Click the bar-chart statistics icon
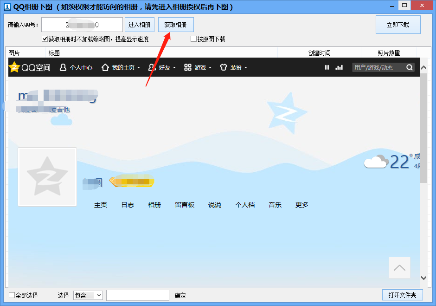 click(x=339, y=67)
